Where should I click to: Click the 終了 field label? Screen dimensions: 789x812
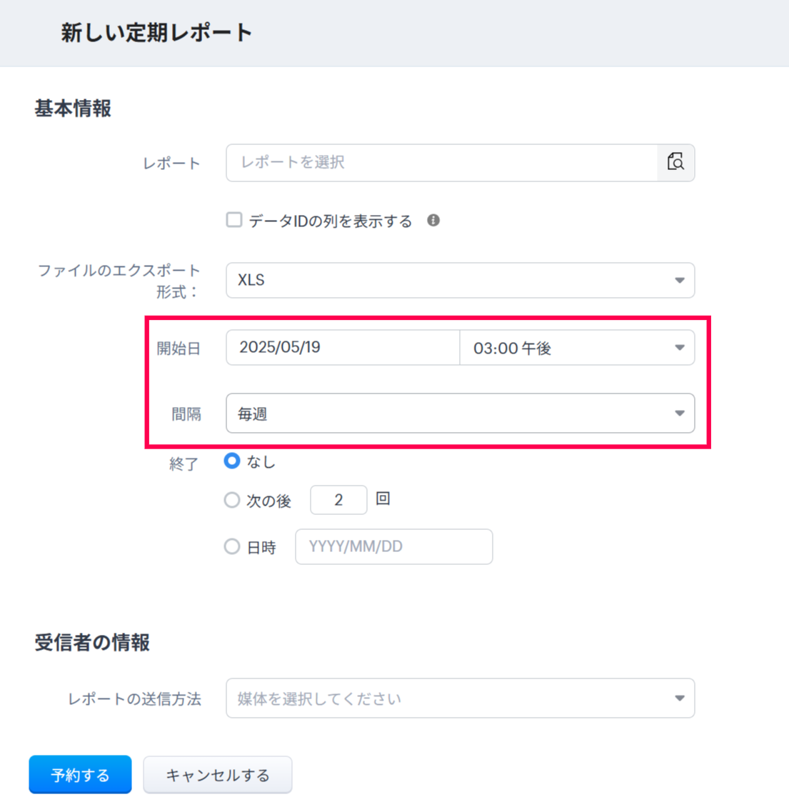[x=184, y=464]
